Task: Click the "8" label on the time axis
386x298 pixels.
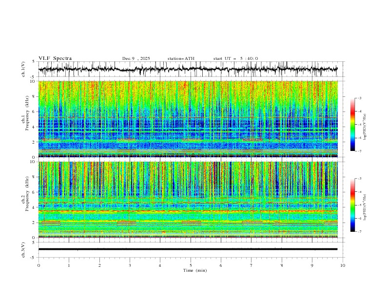Action: pyautogui.click(x=282, y=265)
